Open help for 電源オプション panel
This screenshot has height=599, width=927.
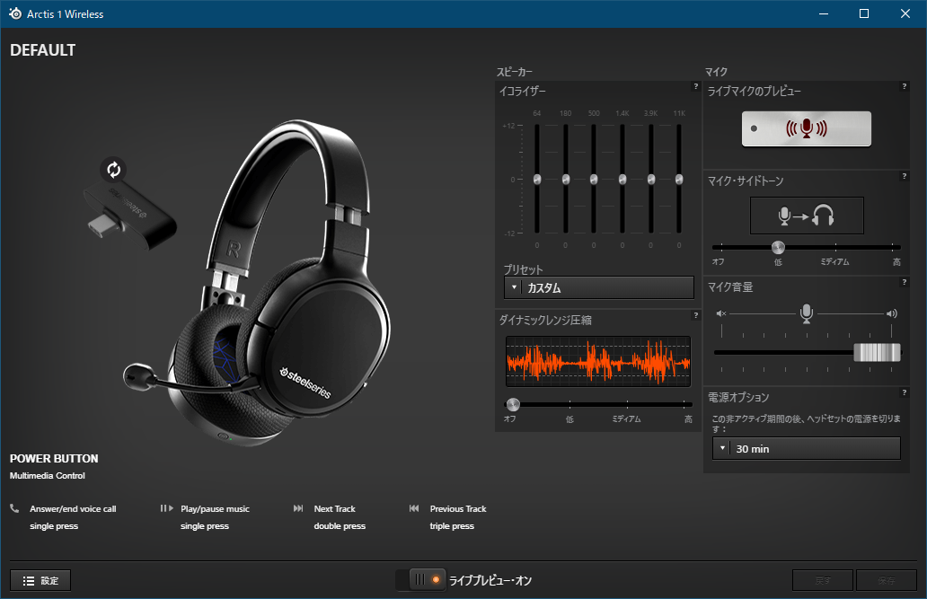tap(904, 392)
